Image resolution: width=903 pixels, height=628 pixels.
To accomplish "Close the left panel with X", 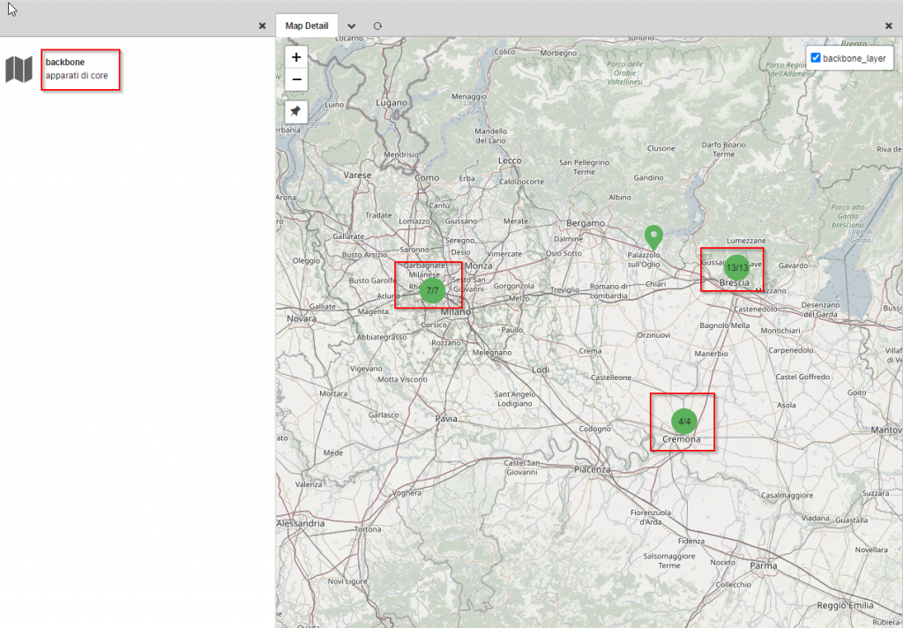I will [262, 26].
